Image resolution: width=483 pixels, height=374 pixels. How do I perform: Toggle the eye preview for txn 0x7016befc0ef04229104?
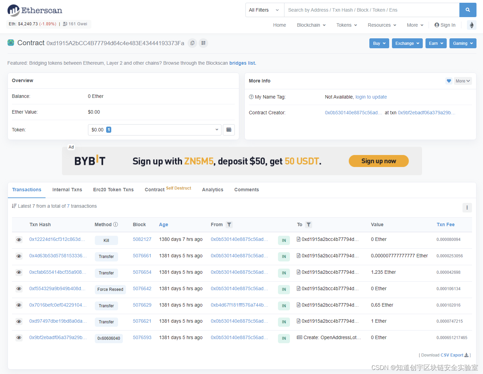(19, 305)
